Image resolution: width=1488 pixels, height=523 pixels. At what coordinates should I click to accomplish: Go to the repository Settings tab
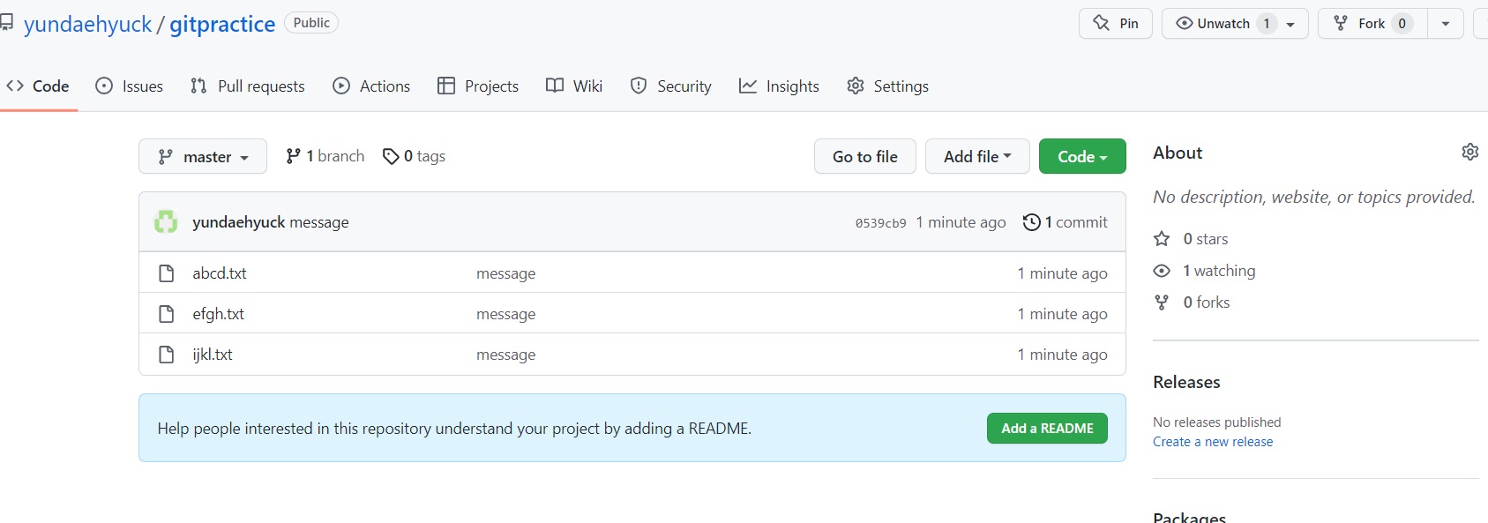[x=888, y=86]
